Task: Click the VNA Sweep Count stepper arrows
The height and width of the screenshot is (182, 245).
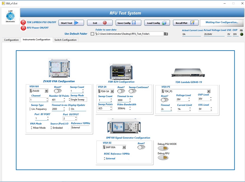Action: (83, 91)
